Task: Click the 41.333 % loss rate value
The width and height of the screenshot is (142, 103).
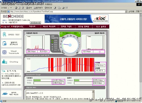Action: tap(100, 71)
